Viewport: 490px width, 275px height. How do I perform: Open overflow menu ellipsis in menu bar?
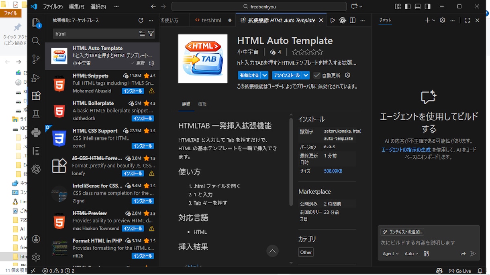116,7
